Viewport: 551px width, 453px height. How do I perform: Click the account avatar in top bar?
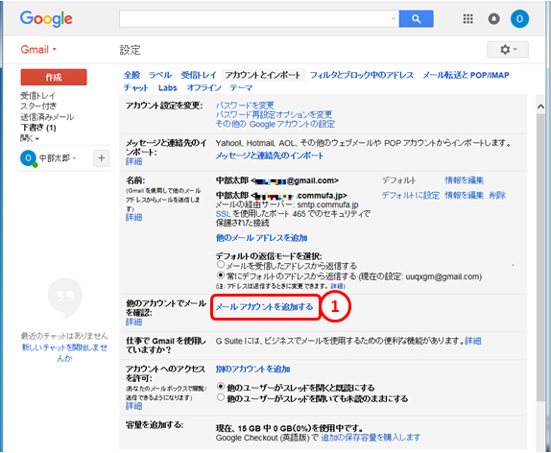(519, 19)
